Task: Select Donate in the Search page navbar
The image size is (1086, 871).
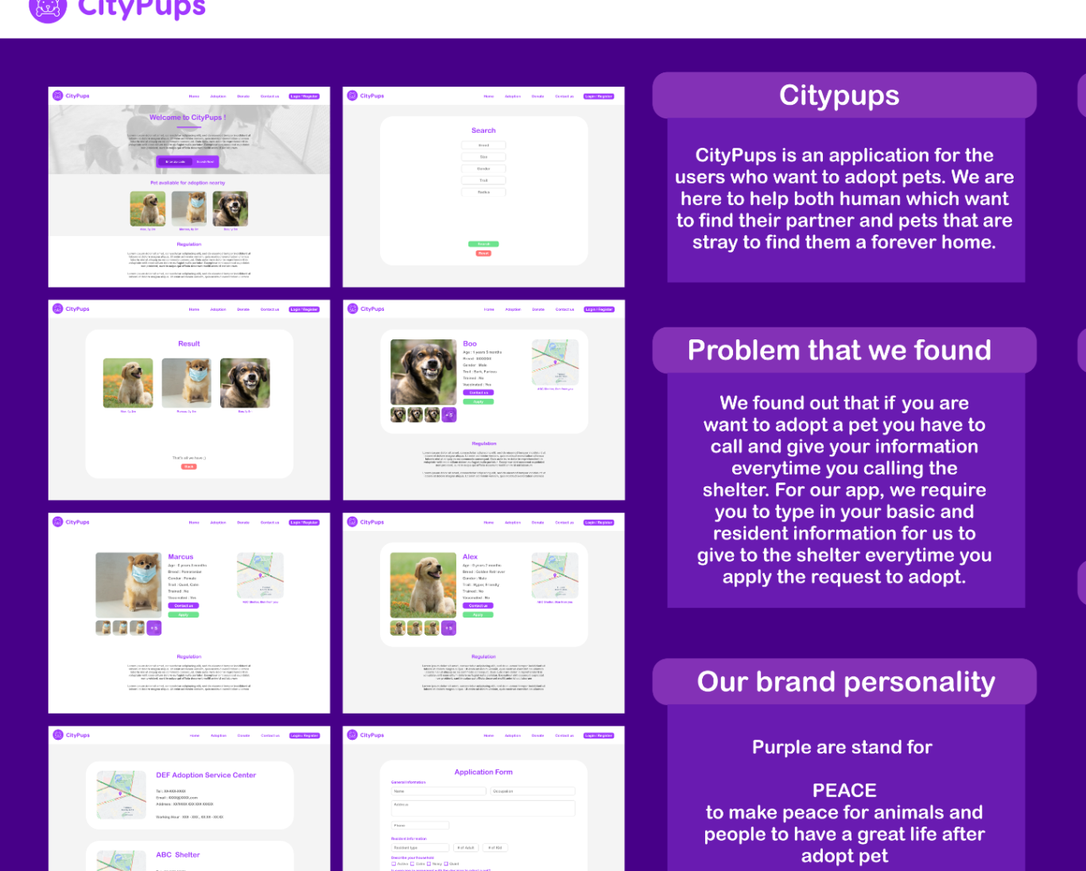Action: coord(537,96)
